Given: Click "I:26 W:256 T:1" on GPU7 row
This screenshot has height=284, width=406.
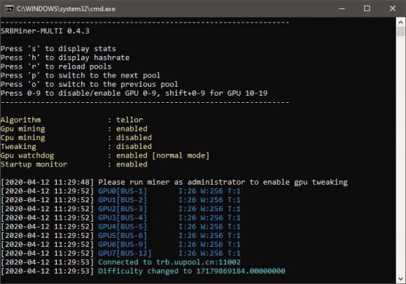Looking at the screenshot, I should pos(209,253).
